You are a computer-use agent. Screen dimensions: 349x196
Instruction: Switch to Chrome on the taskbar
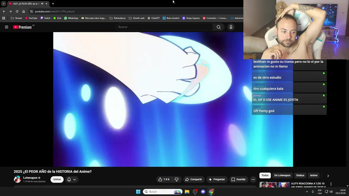pos(211,192)
